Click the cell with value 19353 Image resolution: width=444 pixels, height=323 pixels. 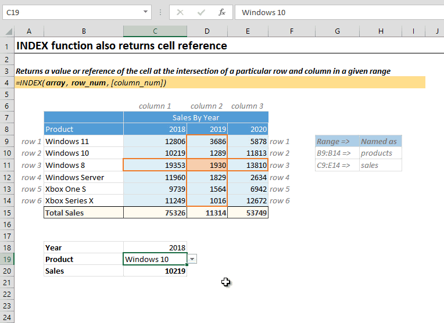[155, 165]
